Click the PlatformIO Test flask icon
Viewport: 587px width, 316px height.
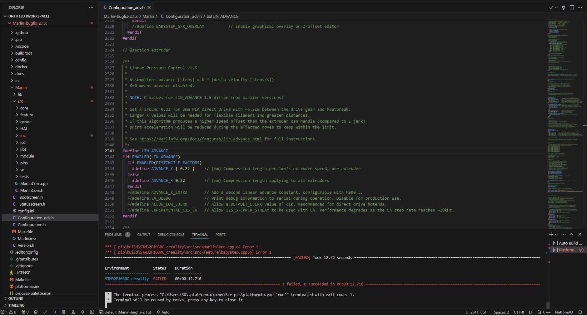[x=73, y=312]
